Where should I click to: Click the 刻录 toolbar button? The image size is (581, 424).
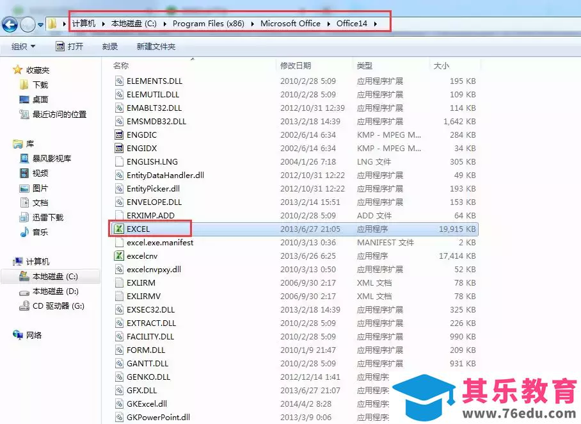[109, 46]
